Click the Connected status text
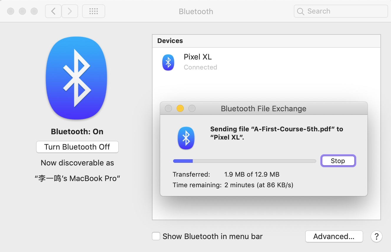This screenshot has height=252, width=391. pyautogui.click(x=200, y=67)
